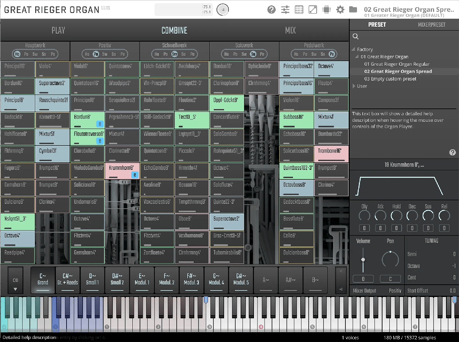Click the Volume value input field

pyautogui.click(x=363, y=279)
